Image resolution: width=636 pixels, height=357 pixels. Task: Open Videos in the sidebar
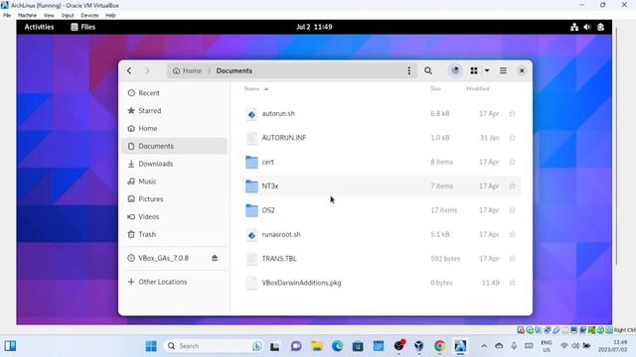[174, 216]
